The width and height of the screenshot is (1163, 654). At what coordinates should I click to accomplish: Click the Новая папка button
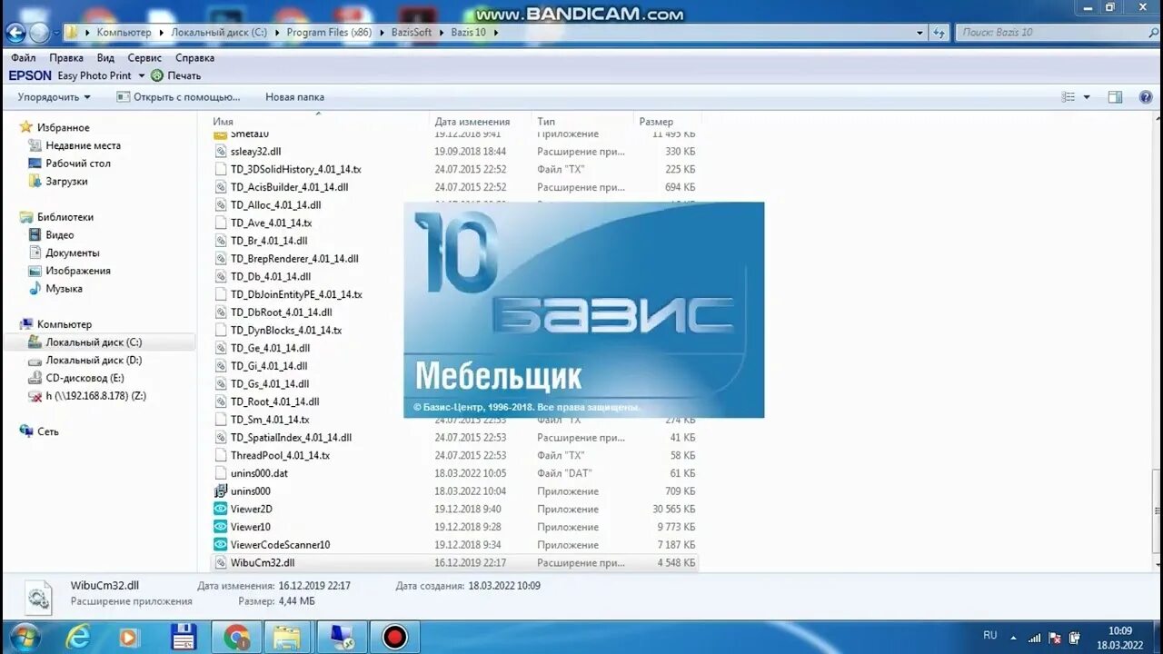tap(294, 97)
